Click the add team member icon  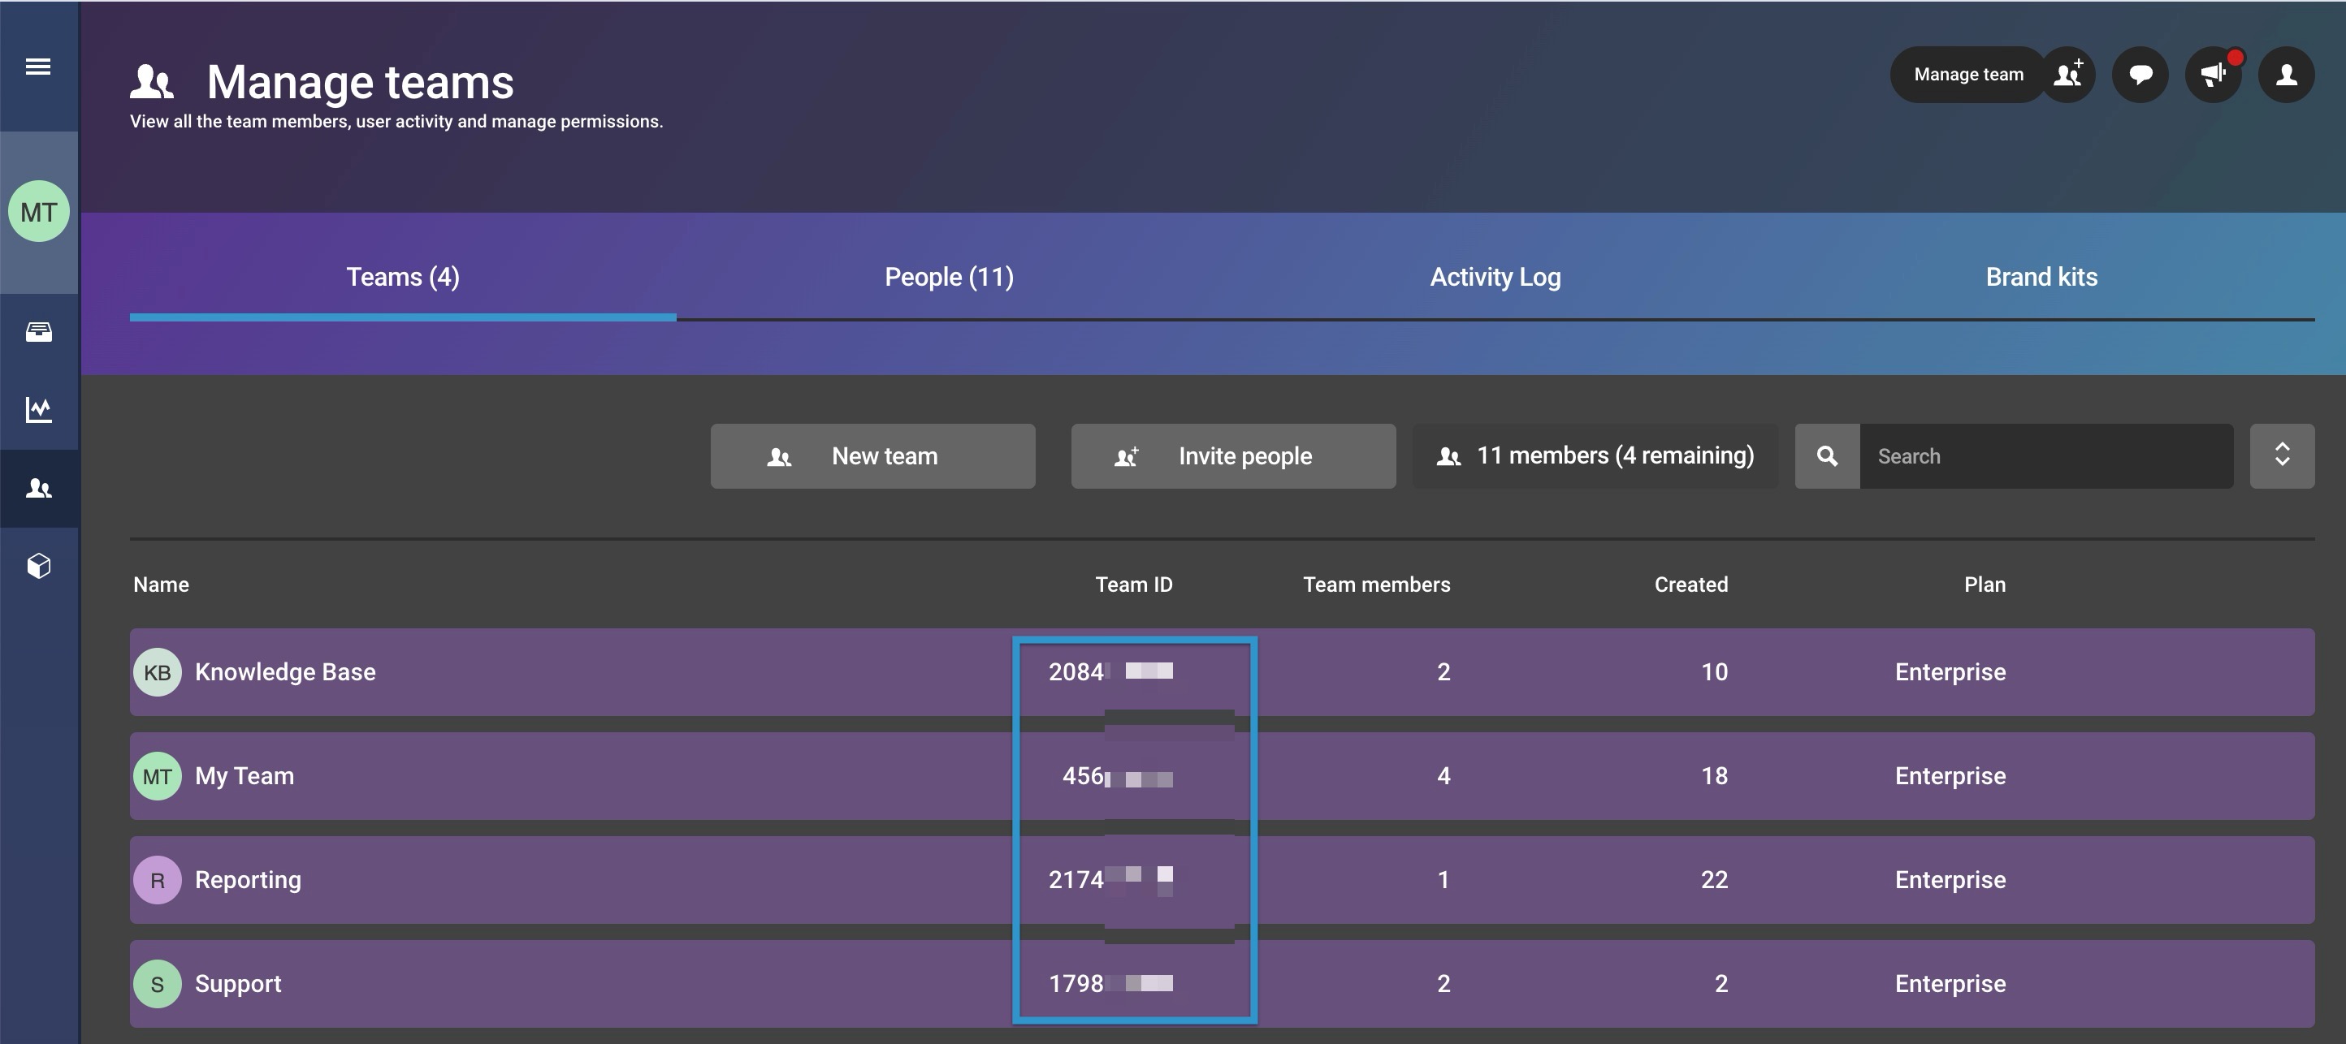2067,75
